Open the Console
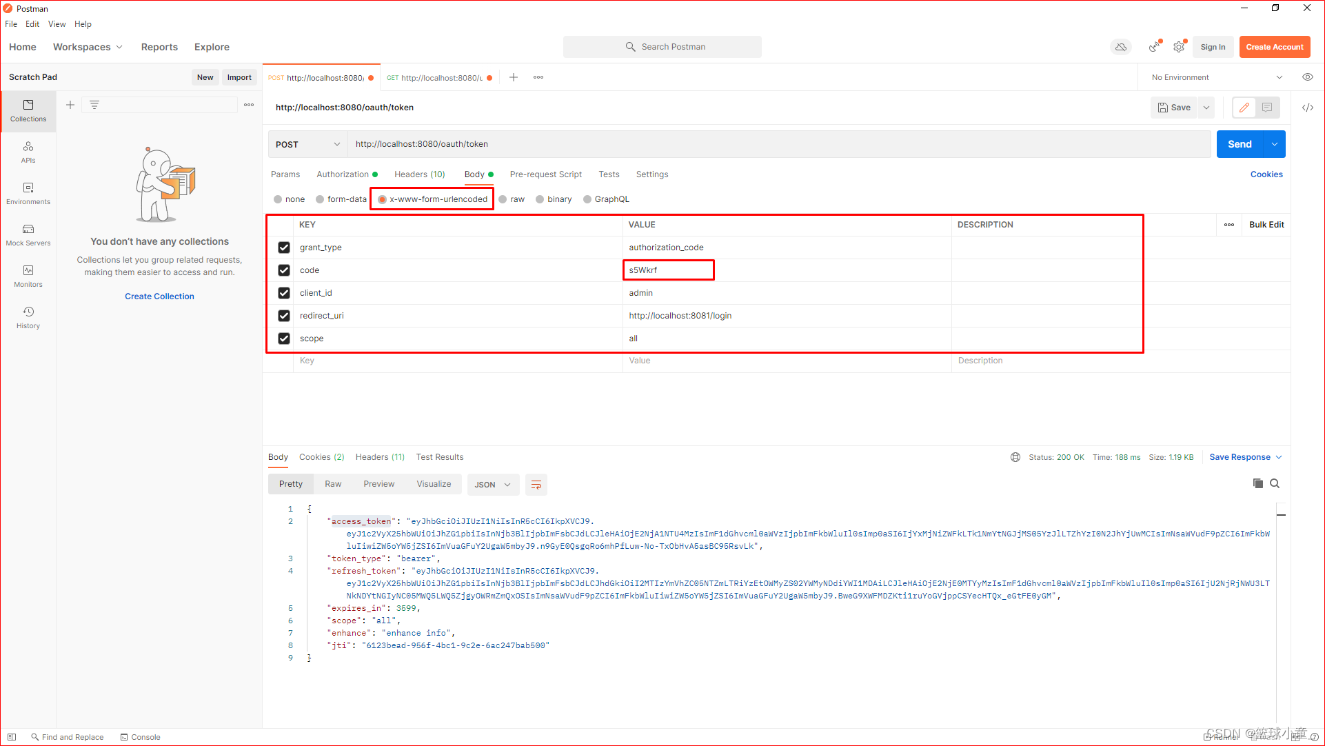This screenshot has height=746, width=1325. [140, 737]
